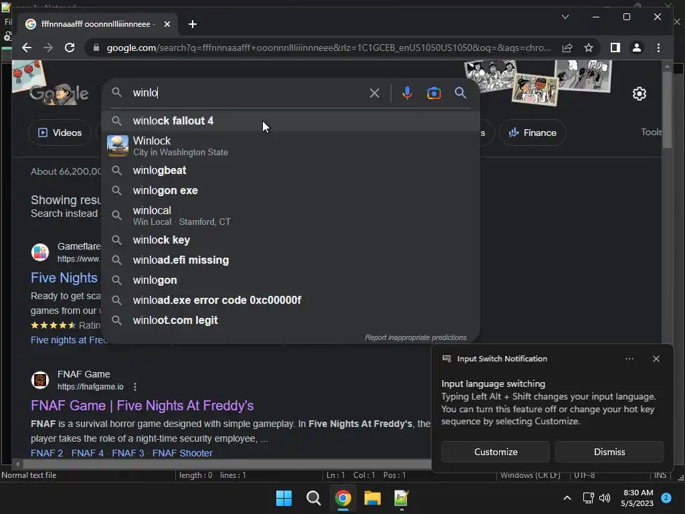
Task: Open 'FNAF Game | Five Nights At Freddy's' result
Action: click(142, 406)
